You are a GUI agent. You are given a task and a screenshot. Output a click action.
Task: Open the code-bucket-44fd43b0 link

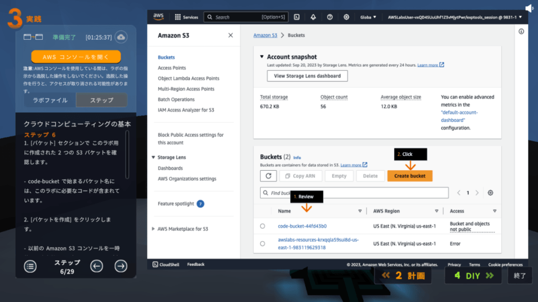click(x=302, y=226)
